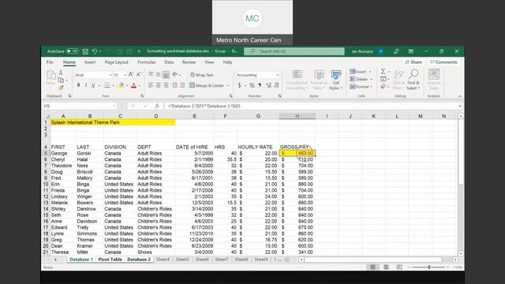This screenshot has width=505, height=284.
Task: Increase font size with larger A
Action: pyautogui.click(x=131, y=75)
